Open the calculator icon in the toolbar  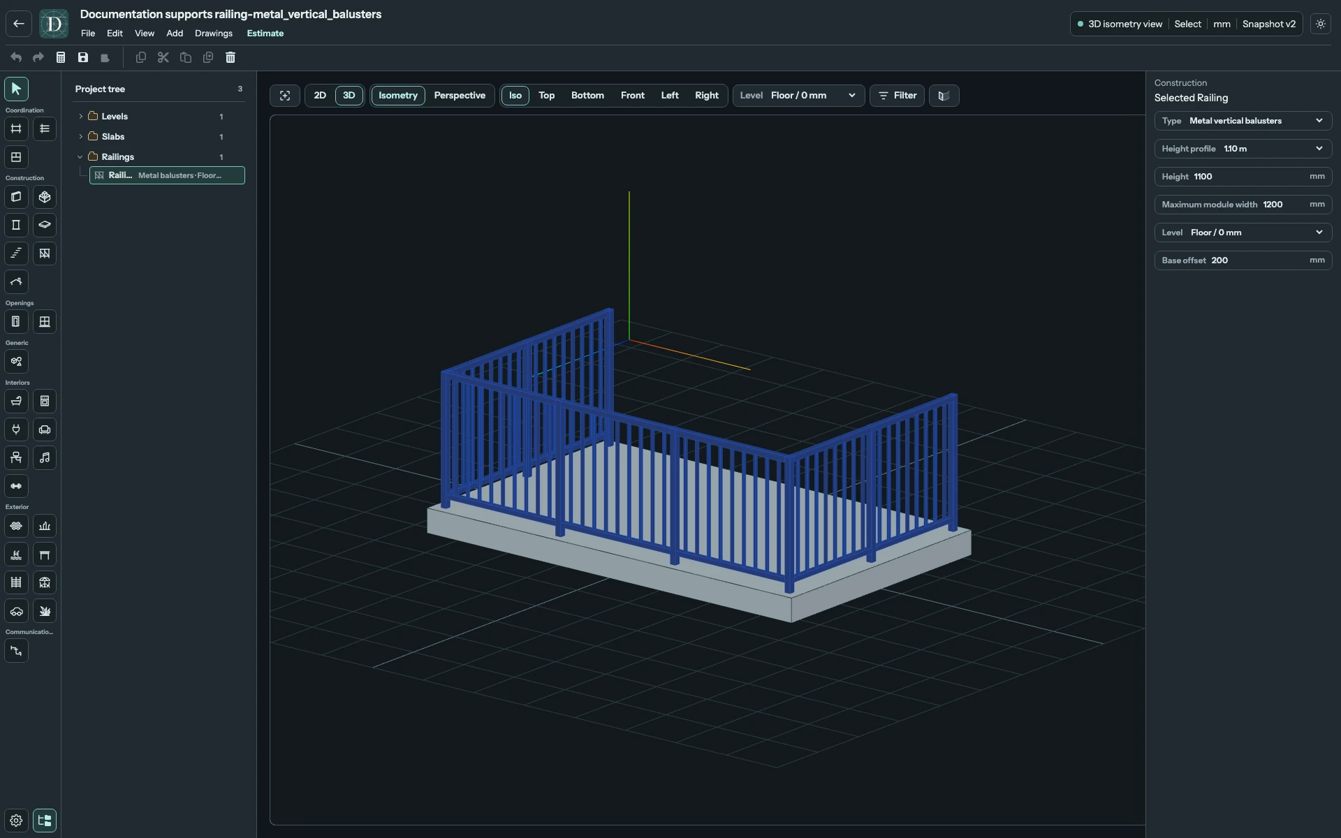[61, 57]
